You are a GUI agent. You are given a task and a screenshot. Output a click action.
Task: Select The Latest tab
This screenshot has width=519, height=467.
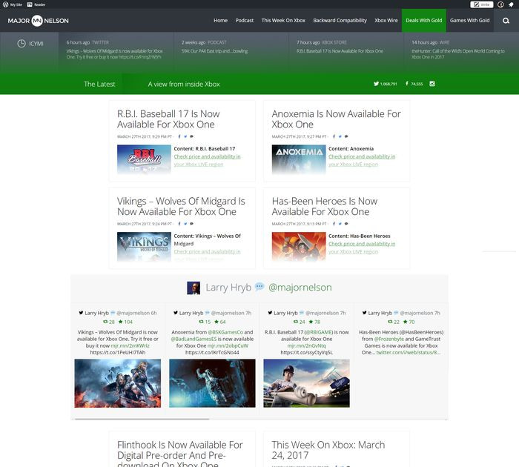99,84
